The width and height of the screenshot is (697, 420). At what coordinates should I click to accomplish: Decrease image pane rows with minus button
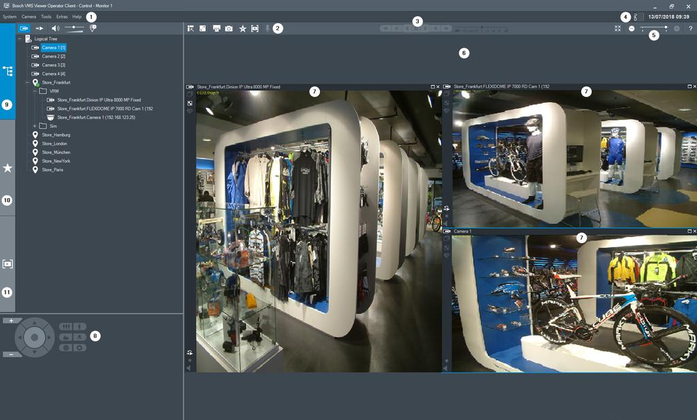click(x=632, y=29)
